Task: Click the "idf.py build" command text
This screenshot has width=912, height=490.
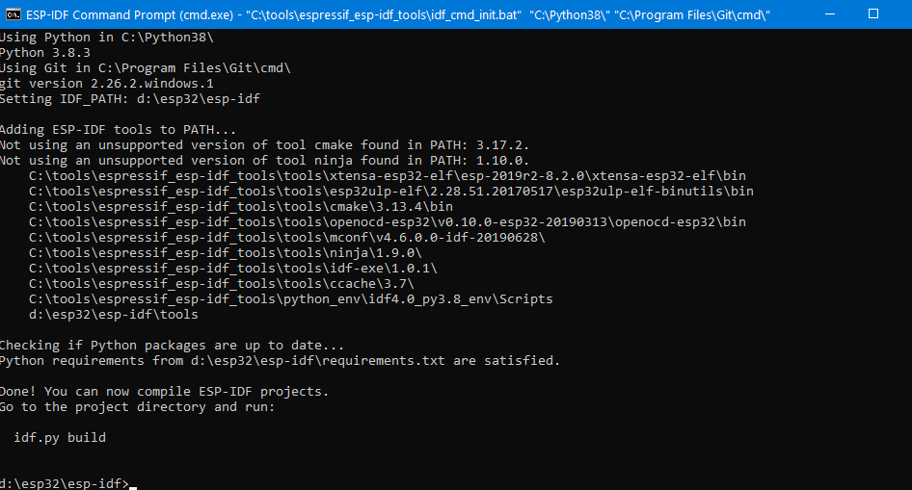Action: (x=60, y=438)
